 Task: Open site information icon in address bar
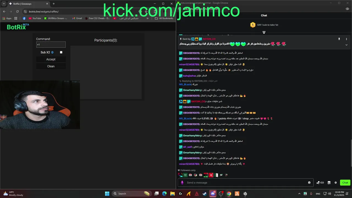point(25,12)
